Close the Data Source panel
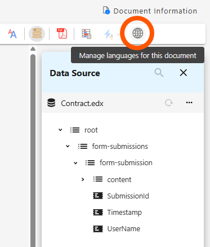The width and height of the screenshot is (210, 247). click(x=184, y=73)
